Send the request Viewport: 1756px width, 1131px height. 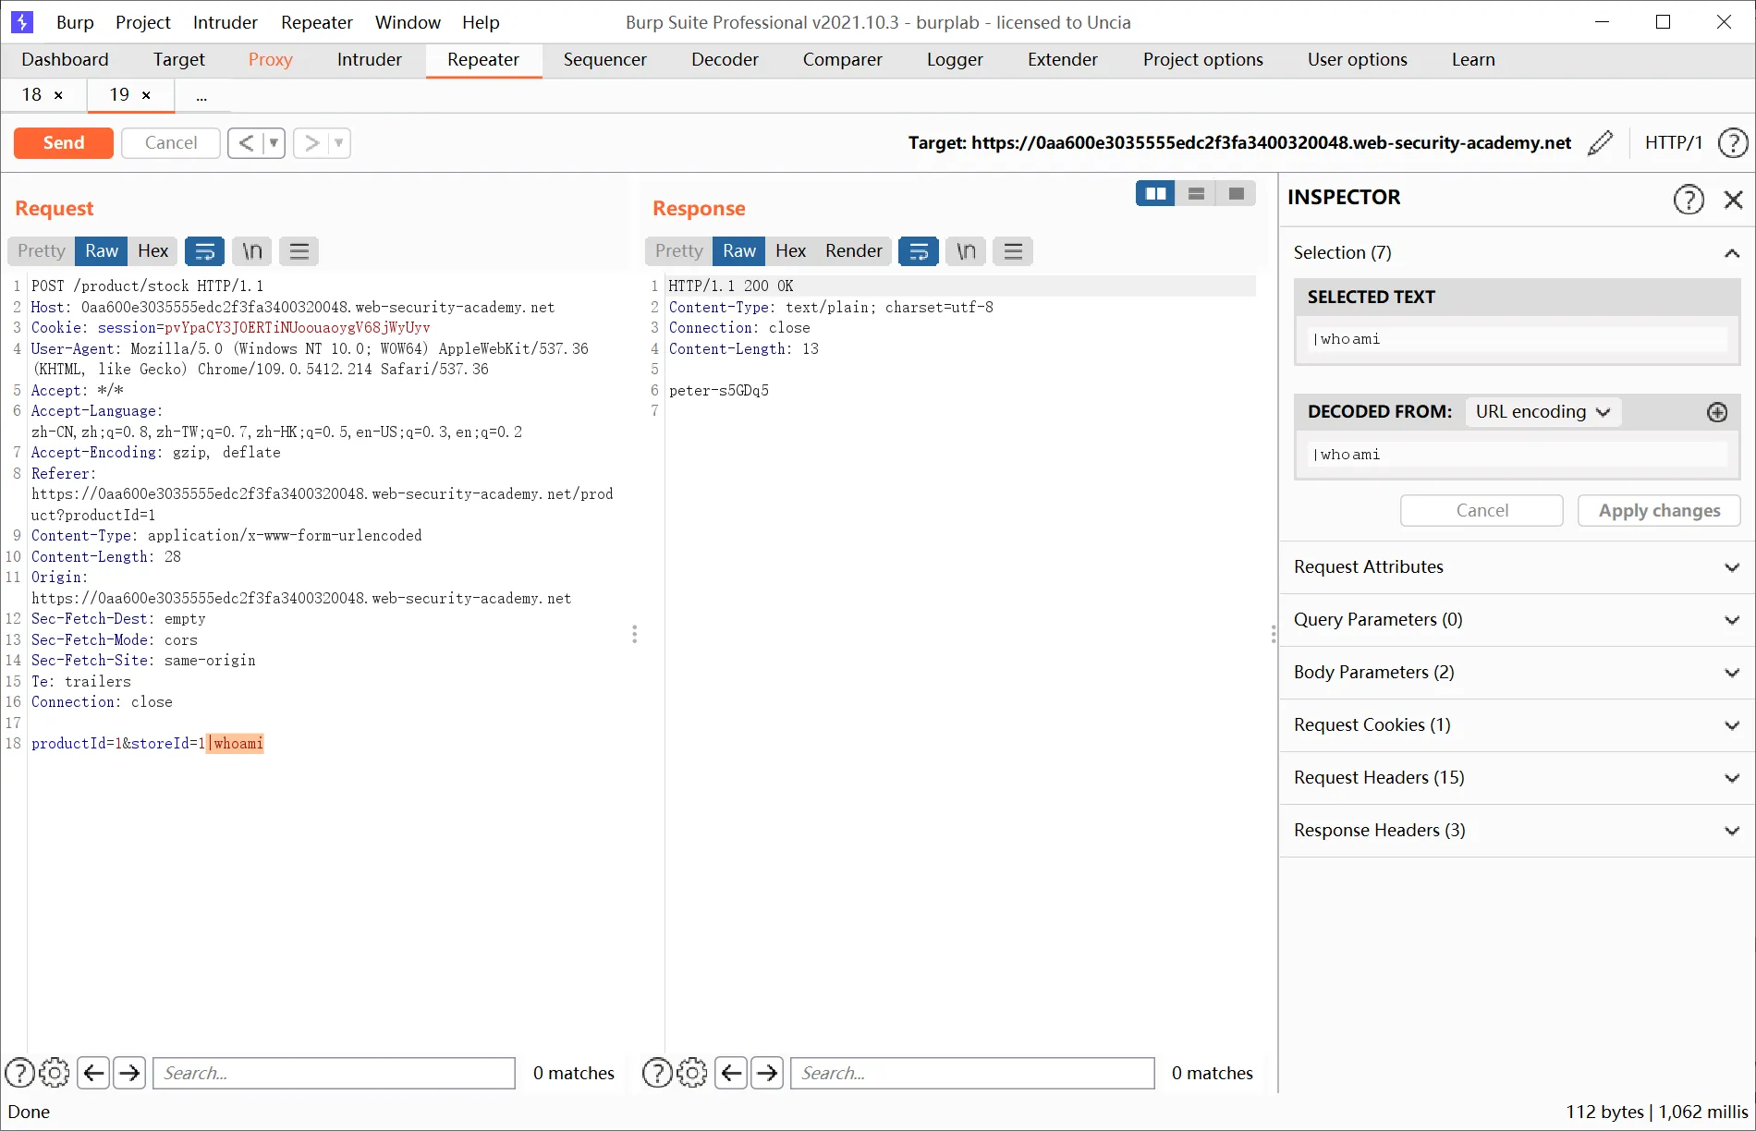[64, 143]
